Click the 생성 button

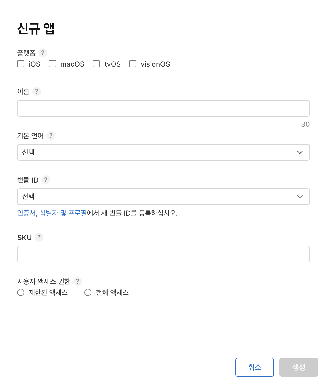point(299,367)
